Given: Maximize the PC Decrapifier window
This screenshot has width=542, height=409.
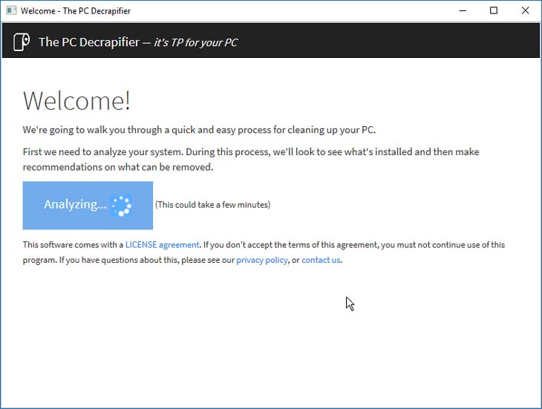Looking at the screenshot, I should pos(494,10).
